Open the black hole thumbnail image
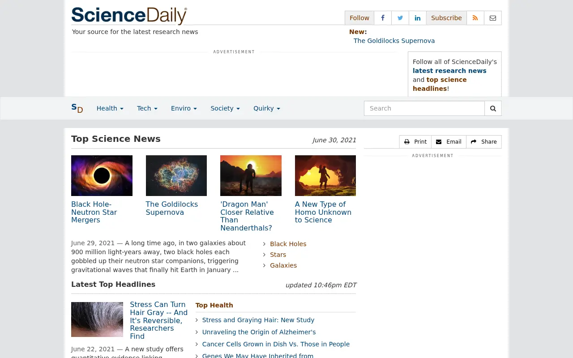 pos(102,175)
